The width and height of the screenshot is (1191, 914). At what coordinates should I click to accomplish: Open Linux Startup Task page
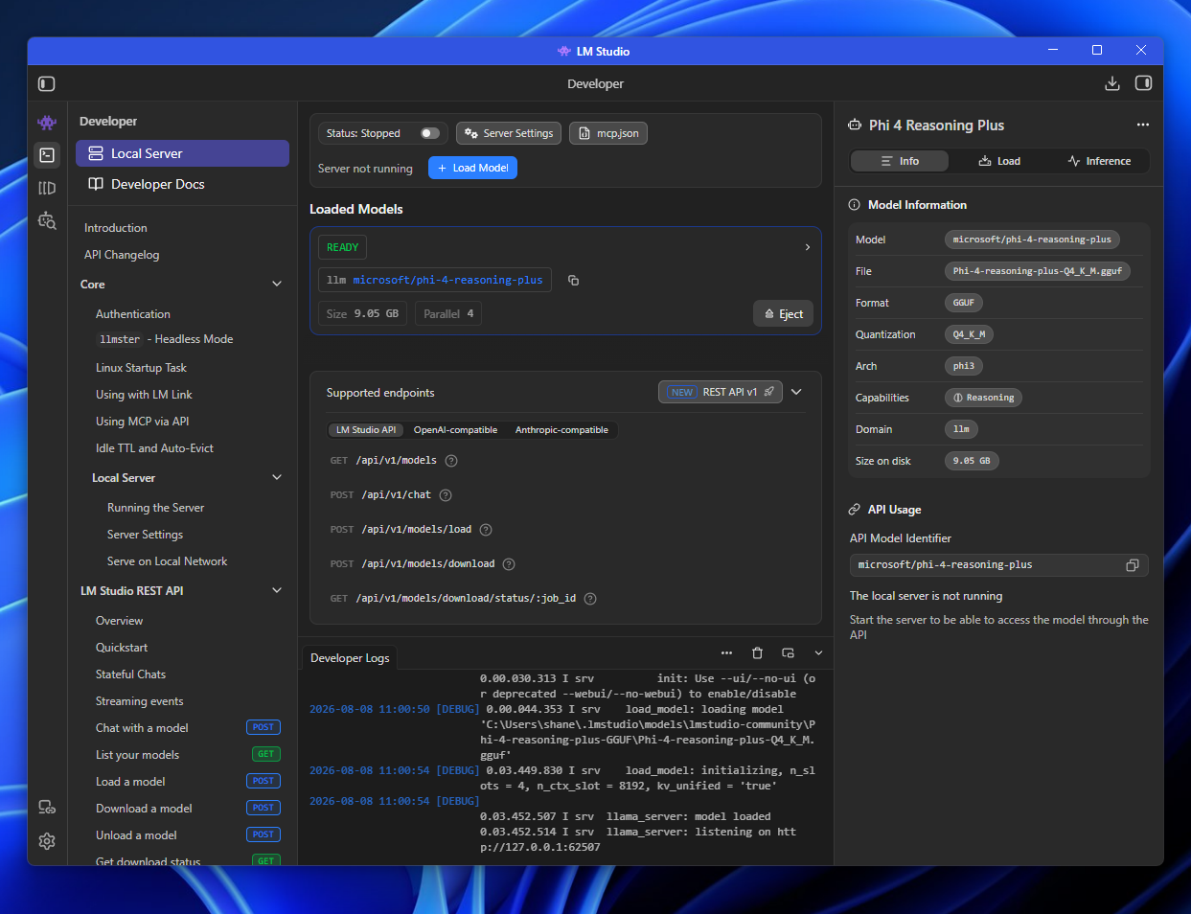(141, 368)
